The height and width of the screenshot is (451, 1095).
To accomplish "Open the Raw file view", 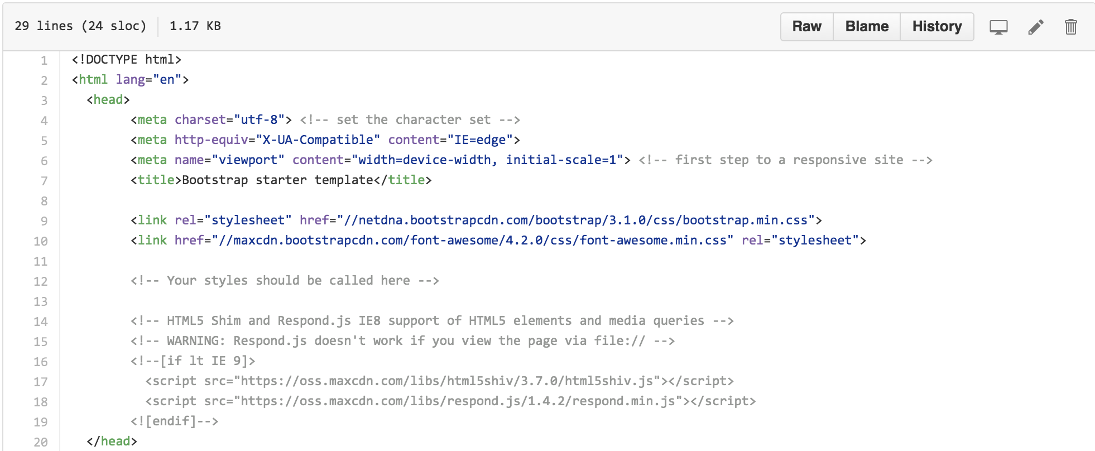I will point(806,27).
